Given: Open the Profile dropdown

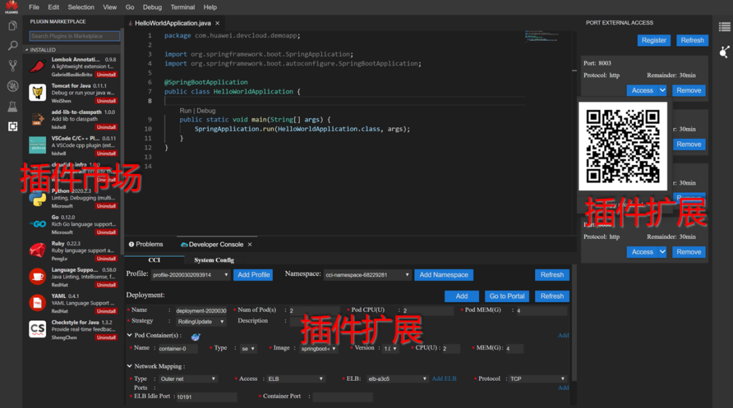Looking at the screenshot, I should (190, 275).
